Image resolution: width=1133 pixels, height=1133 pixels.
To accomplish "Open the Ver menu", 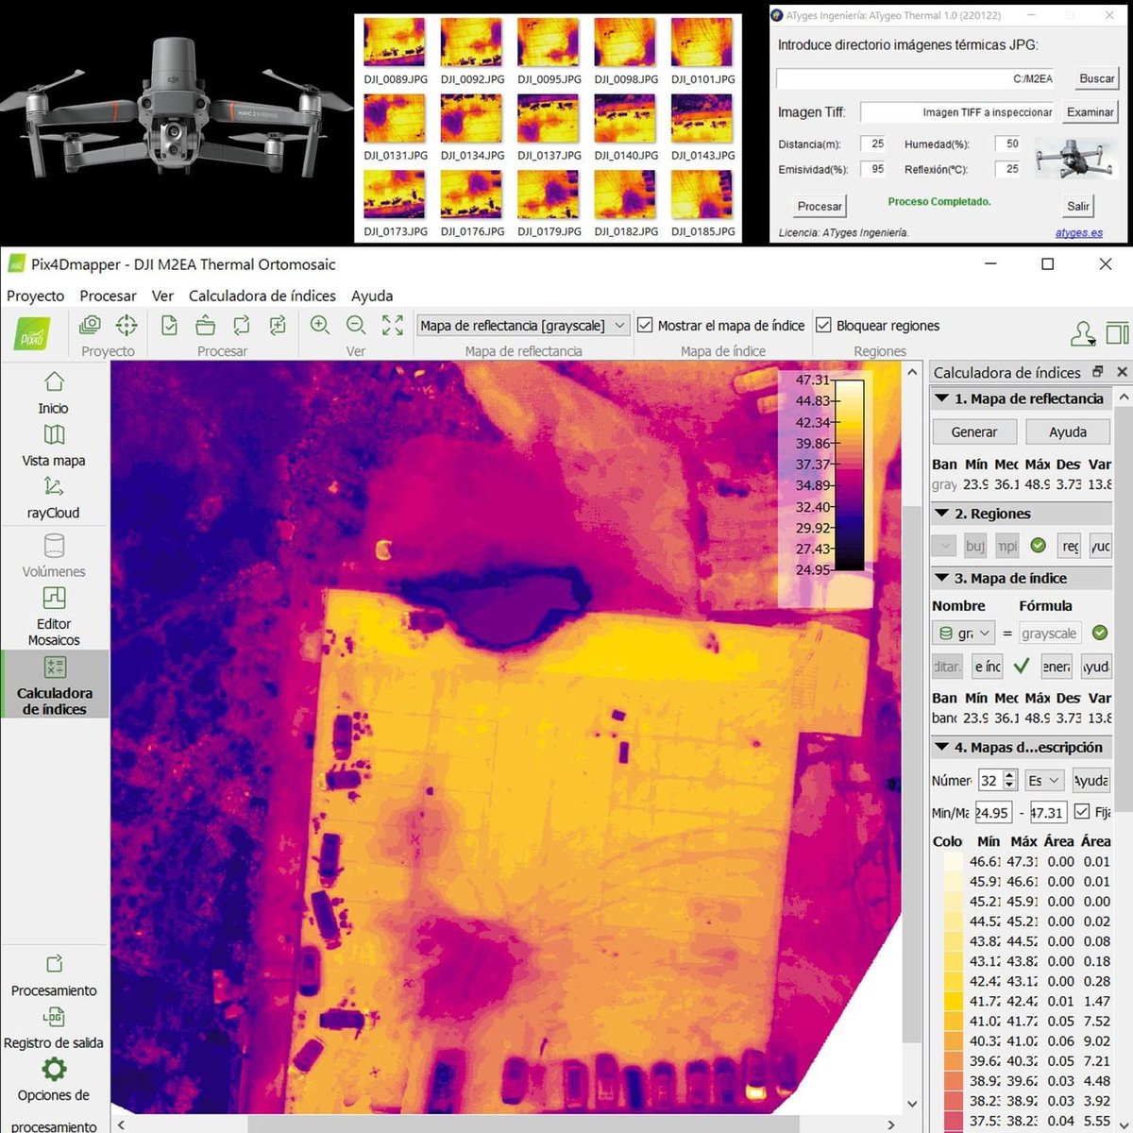I will (162, 296).
